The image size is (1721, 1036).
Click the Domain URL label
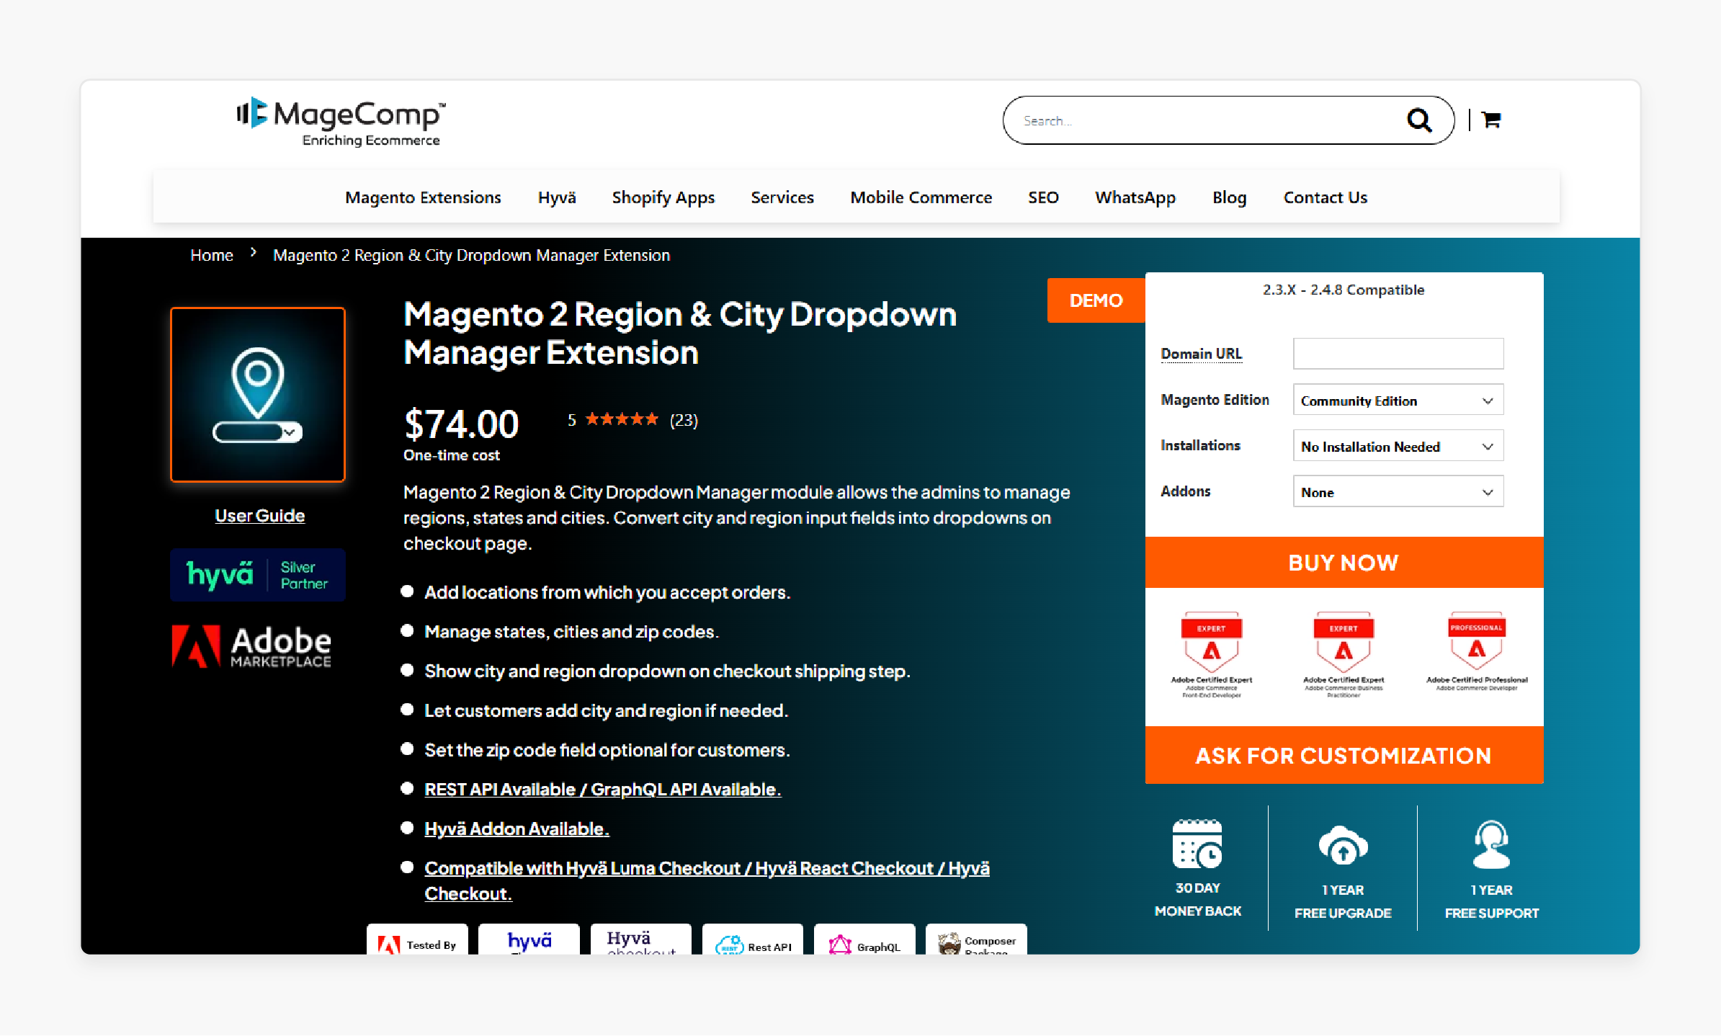point(1201,354)
